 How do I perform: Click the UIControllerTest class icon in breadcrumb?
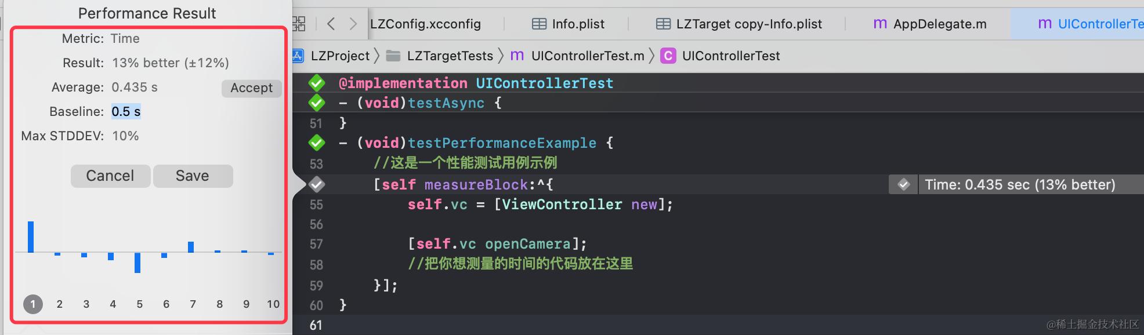[668, 56]
